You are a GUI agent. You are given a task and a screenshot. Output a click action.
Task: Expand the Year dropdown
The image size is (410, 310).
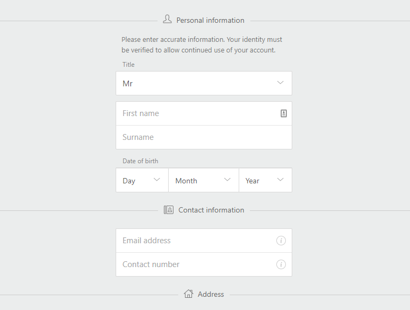pyautogui.click(x=265, y=180)
